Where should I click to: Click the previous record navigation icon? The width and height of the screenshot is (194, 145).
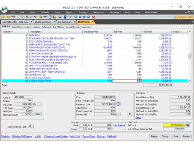[80, 17]
